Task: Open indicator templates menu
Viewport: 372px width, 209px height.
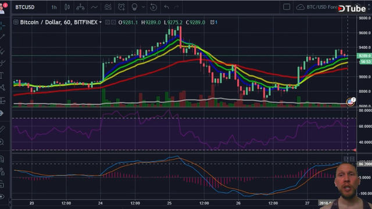Action: (x=108, y=7)
